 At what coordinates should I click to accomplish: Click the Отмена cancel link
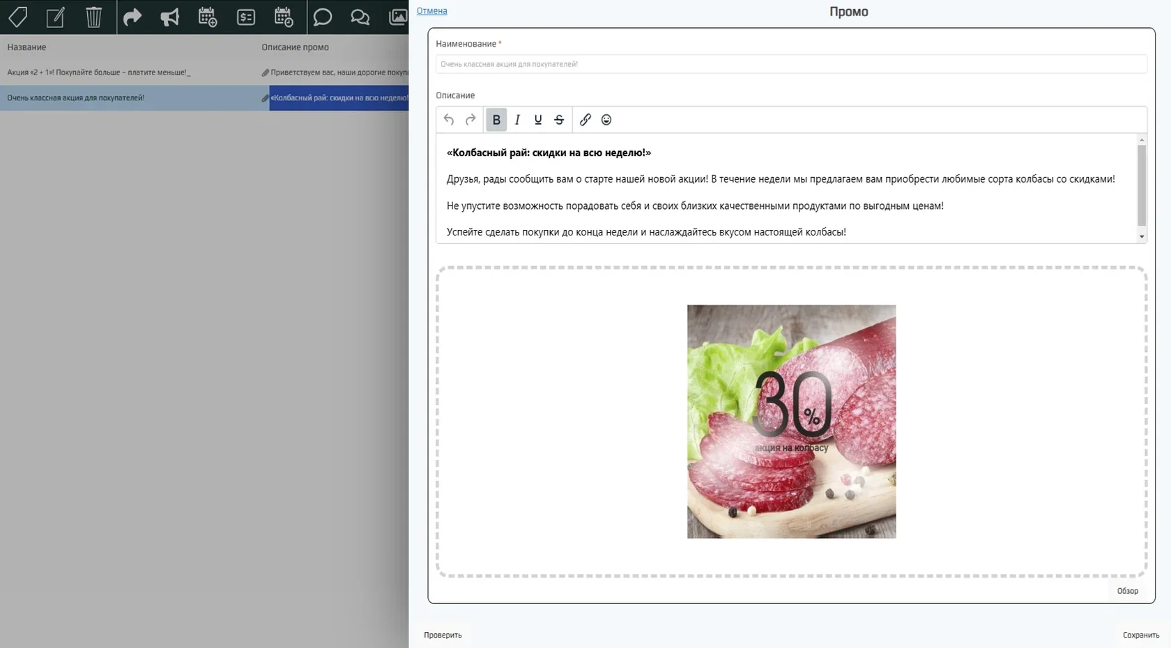[432, 10]
